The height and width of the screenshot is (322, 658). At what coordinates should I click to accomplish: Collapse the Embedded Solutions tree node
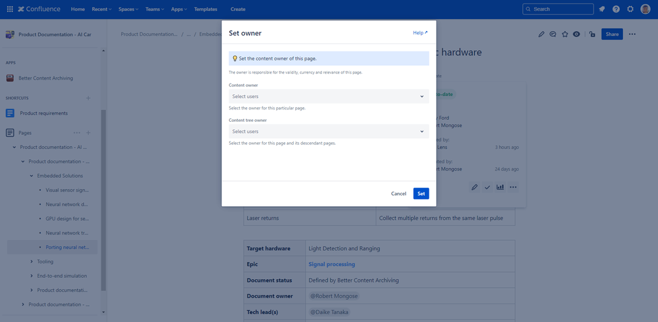click(32, 176)
